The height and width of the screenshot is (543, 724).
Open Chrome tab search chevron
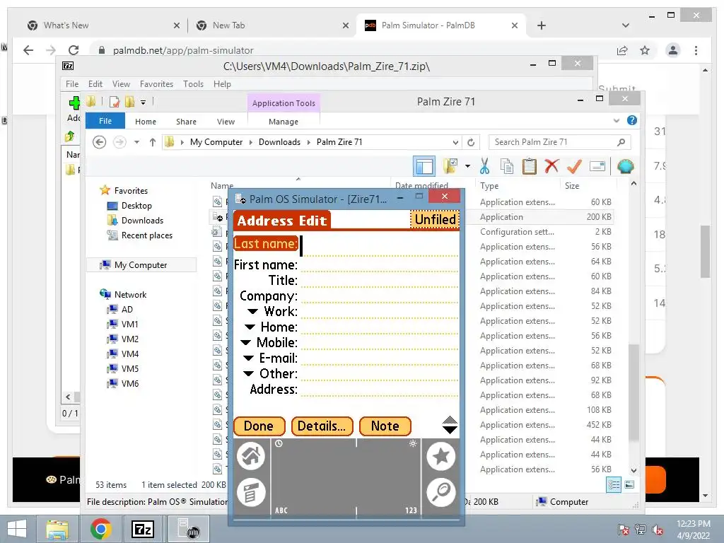(626, 25)
